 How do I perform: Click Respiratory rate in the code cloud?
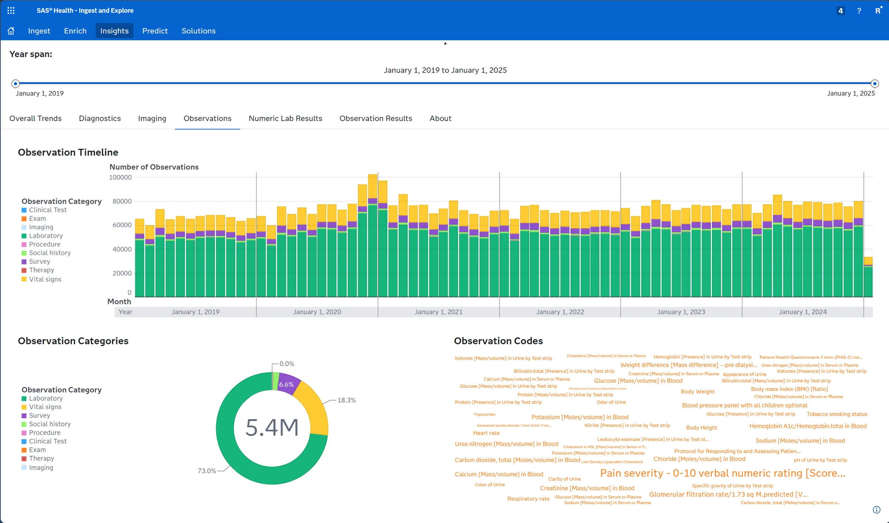pos(528,499)
